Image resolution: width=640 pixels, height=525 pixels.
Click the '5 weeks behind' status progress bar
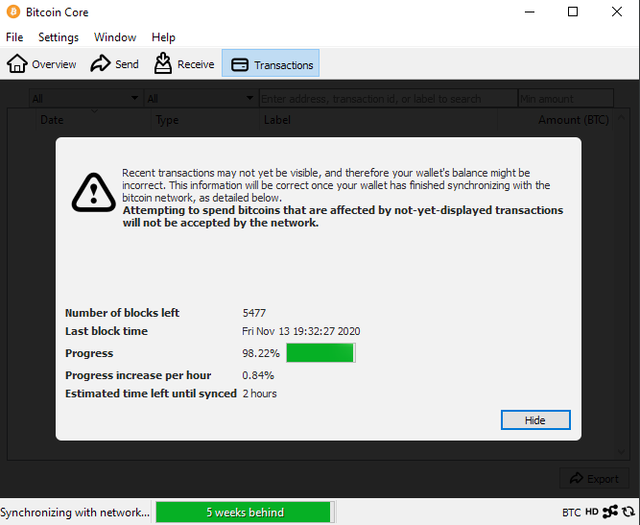click(x=245, y=512)
